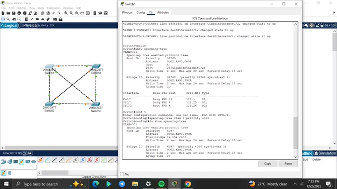
Task: Click Switch2 device on the canvas
Action: [50, 104]
